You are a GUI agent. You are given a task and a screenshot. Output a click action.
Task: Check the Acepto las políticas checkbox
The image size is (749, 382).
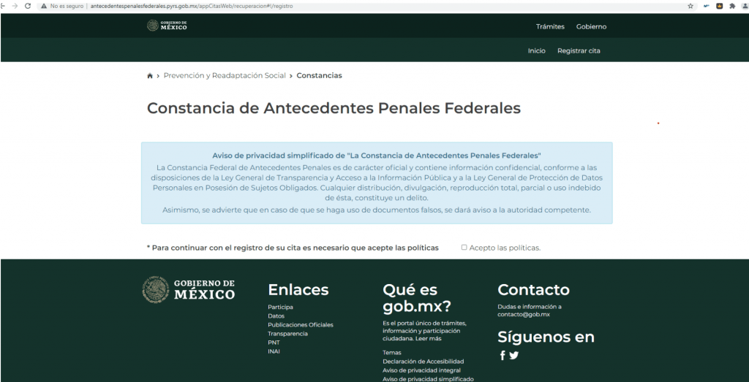tap(464, 247)
